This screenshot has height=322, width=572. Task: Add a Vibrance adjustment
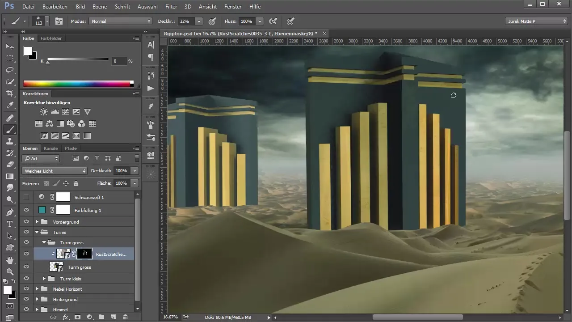click(88, 112)
